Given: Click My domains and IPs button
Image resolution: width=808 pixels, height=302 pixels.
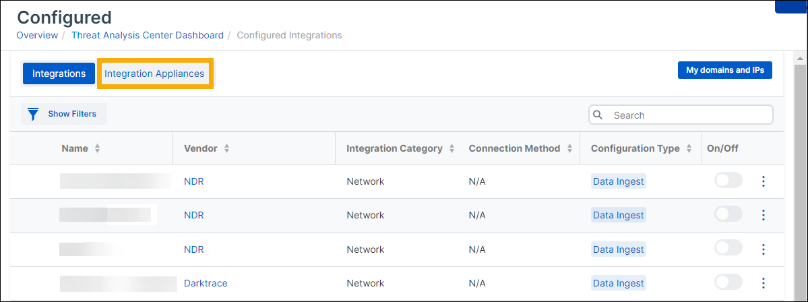Looking at the screenshot, I should pos(724,70).
